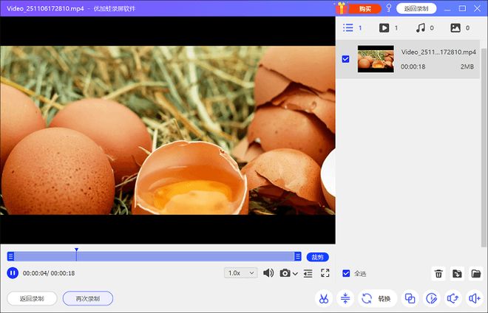Open the output folder icon
Screen dimensions: 488x313
[475, 274]
